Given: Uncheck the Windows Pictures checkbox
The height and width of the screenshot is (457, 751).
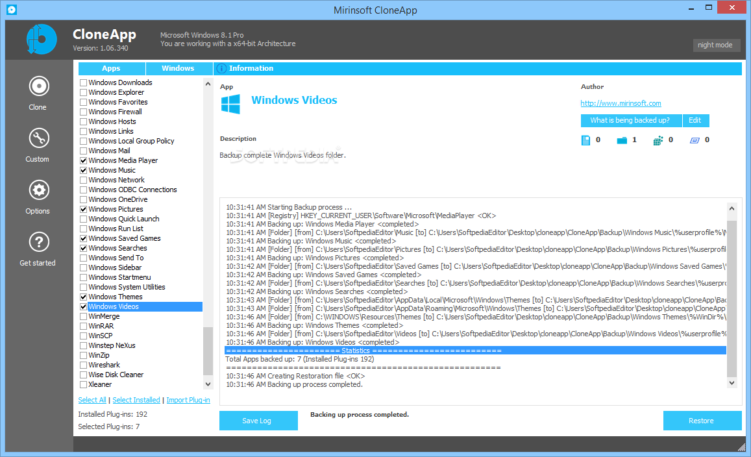Looking at the screenshot, I should pyautogui.click(x=83, y=209).
